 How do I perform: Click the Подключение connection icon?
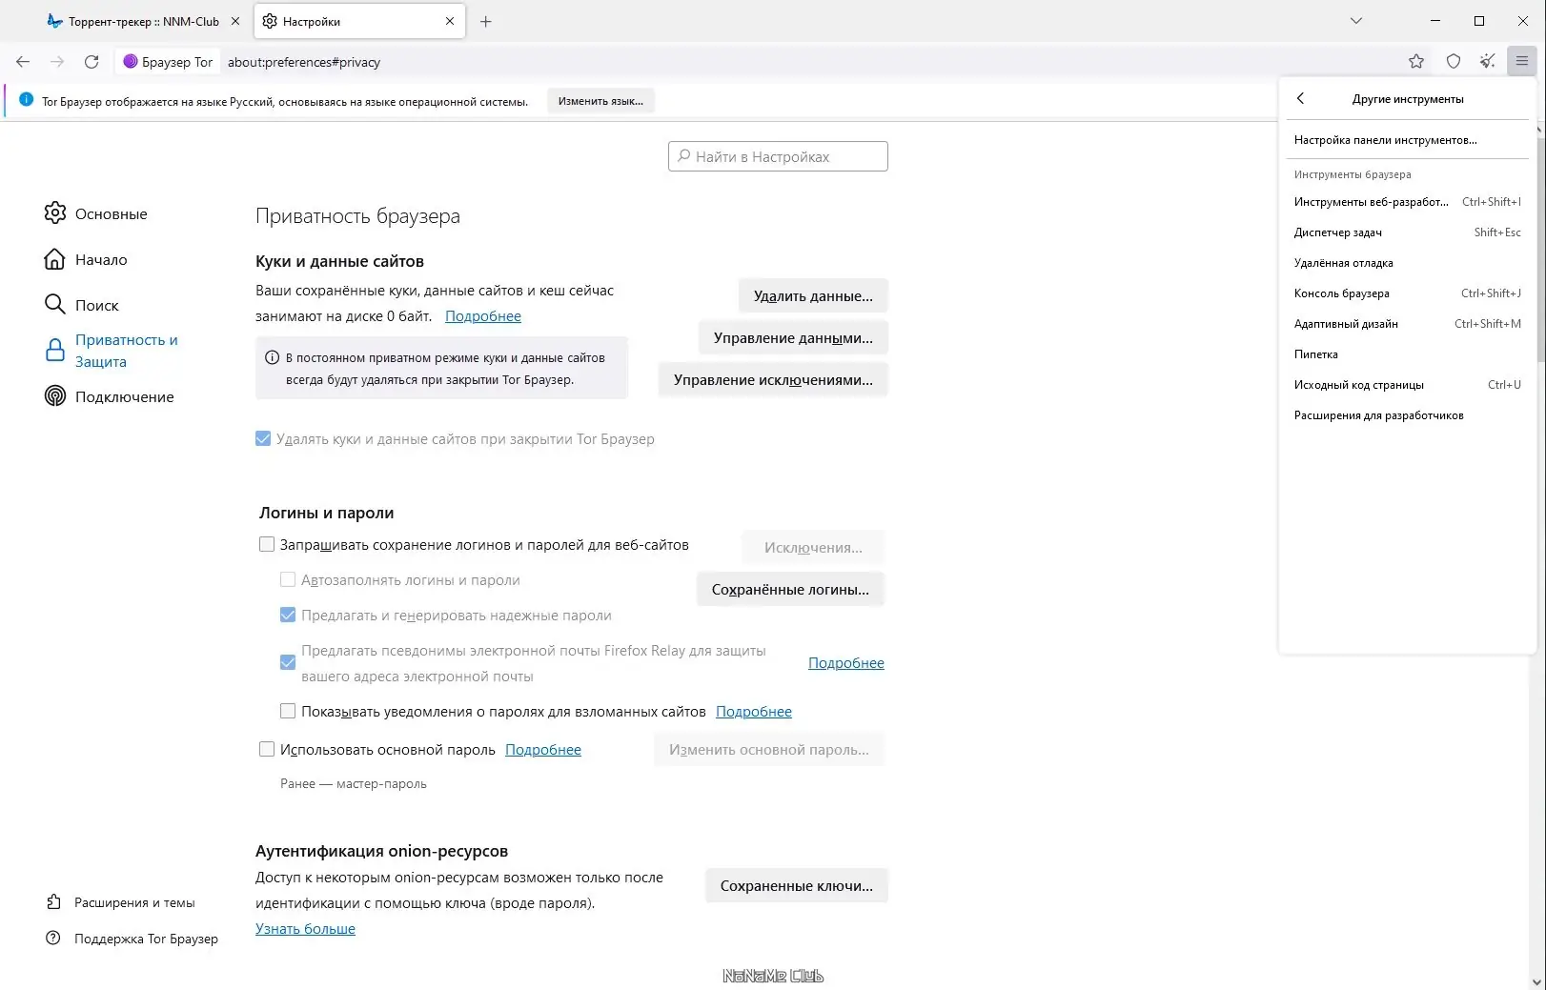tap(55, 396)
